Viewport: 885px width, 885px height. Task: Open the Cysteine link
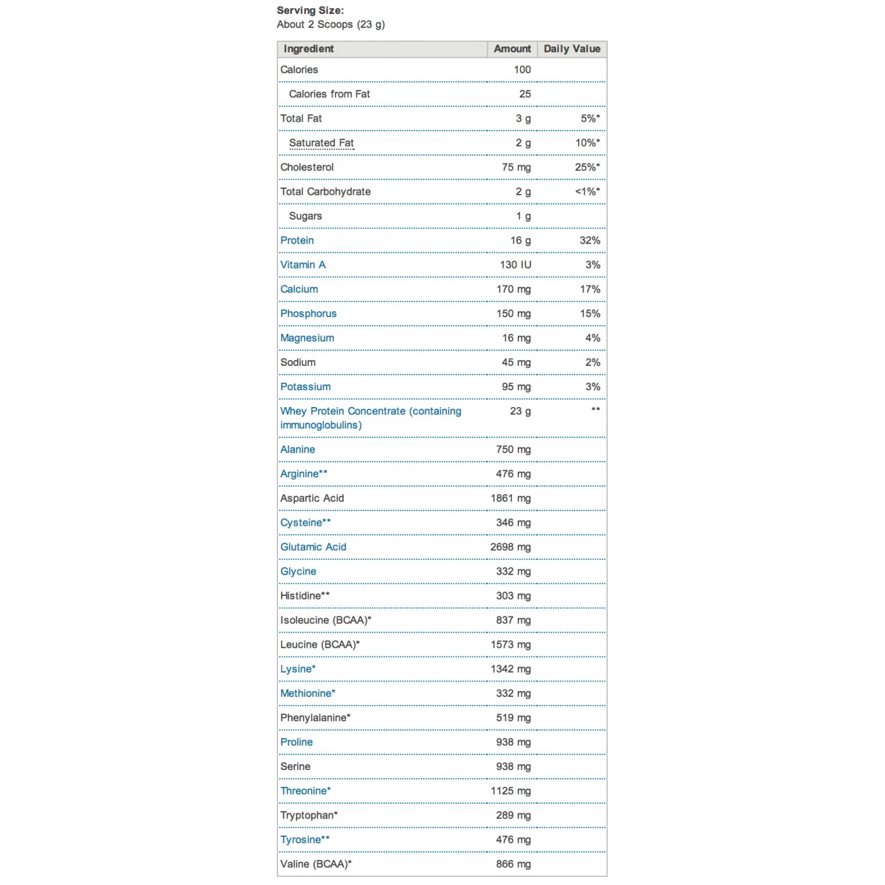[301, 522]
